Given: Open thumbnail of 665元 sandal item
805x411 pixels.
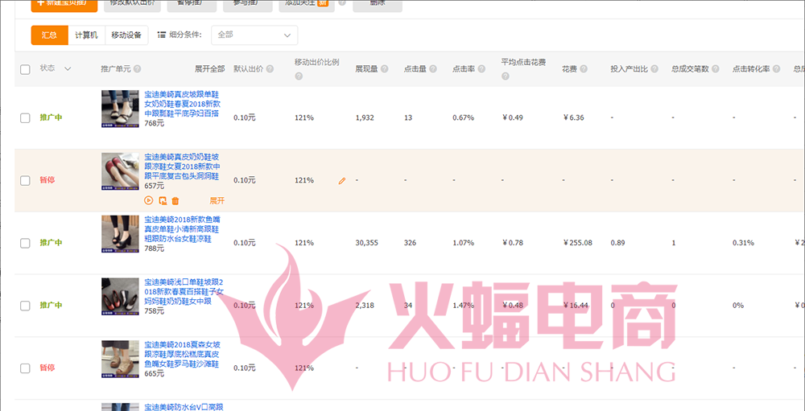Looking at the screenshot, I should click(120, 359).
